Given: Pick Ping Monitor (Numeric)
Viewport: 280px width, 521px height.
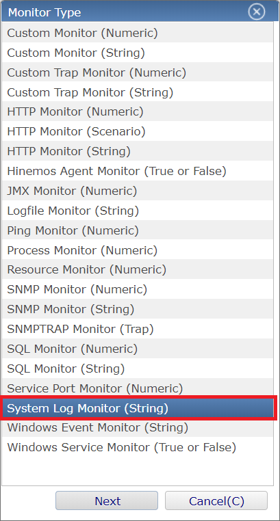Looking at the screenshot, I should (138, 230).
